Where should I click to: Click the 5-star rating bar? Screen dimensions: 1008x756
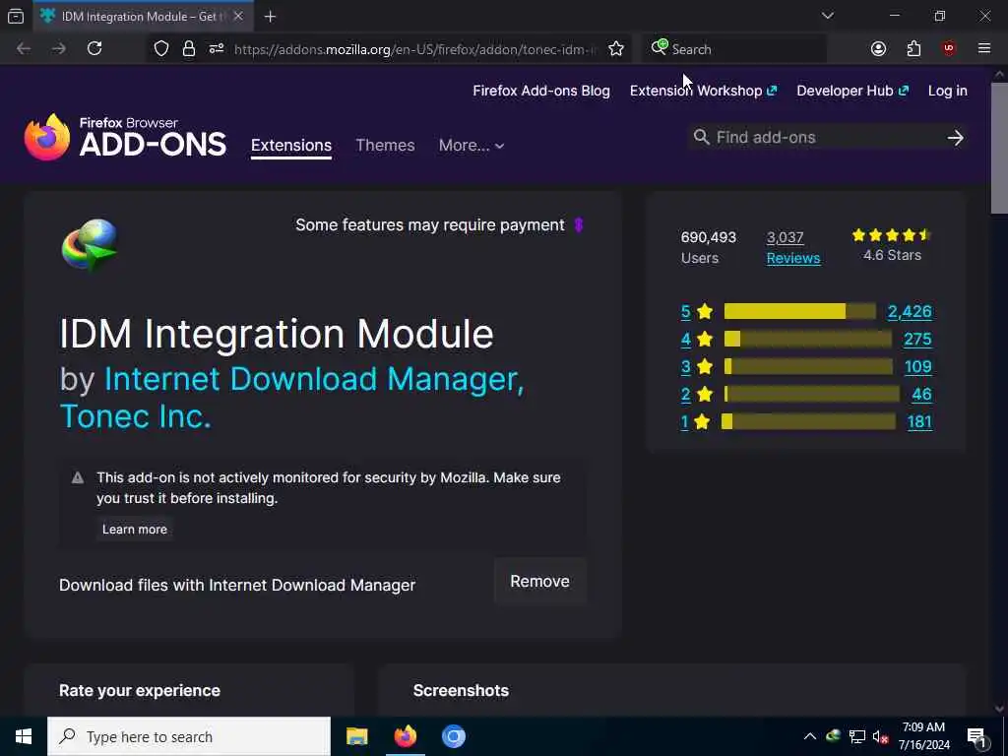(799, 311)
